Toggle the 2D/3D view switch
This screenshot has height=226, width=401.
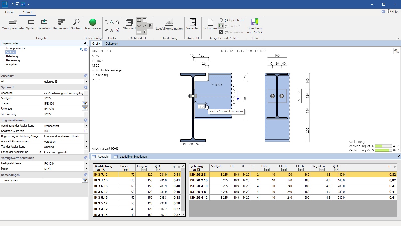(396, 51)
